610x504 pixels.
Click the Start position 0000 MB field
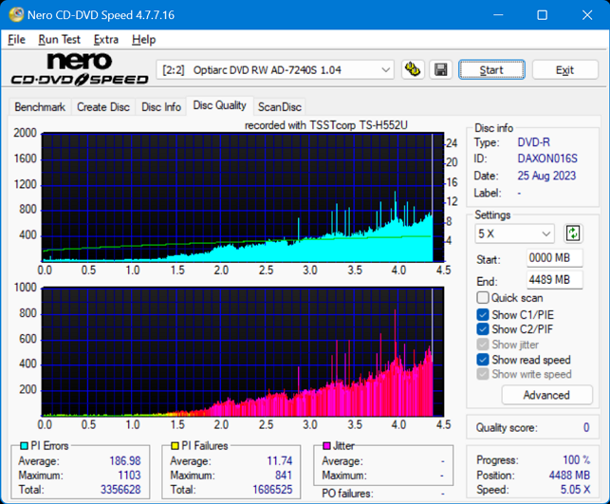[x=555, y=257]
